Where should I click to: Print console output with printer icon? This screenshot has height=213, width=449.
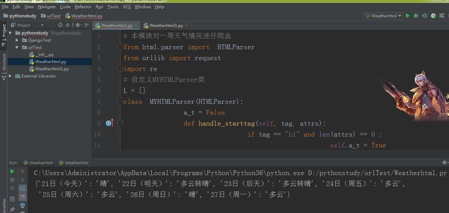(x=22, y=205)
